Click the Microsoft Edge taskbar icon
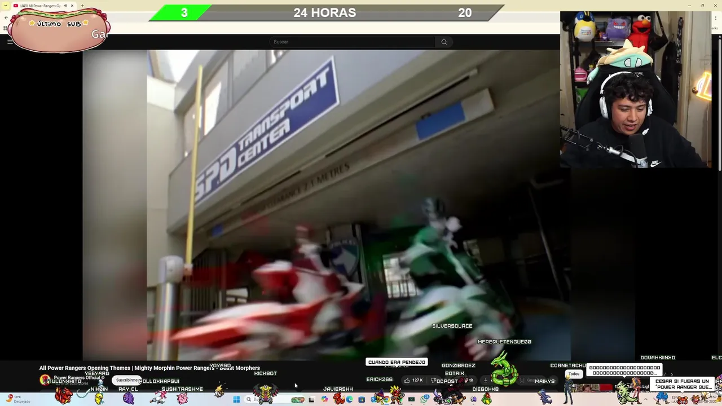Screen dimensions: 722x406 pos(349,399)
